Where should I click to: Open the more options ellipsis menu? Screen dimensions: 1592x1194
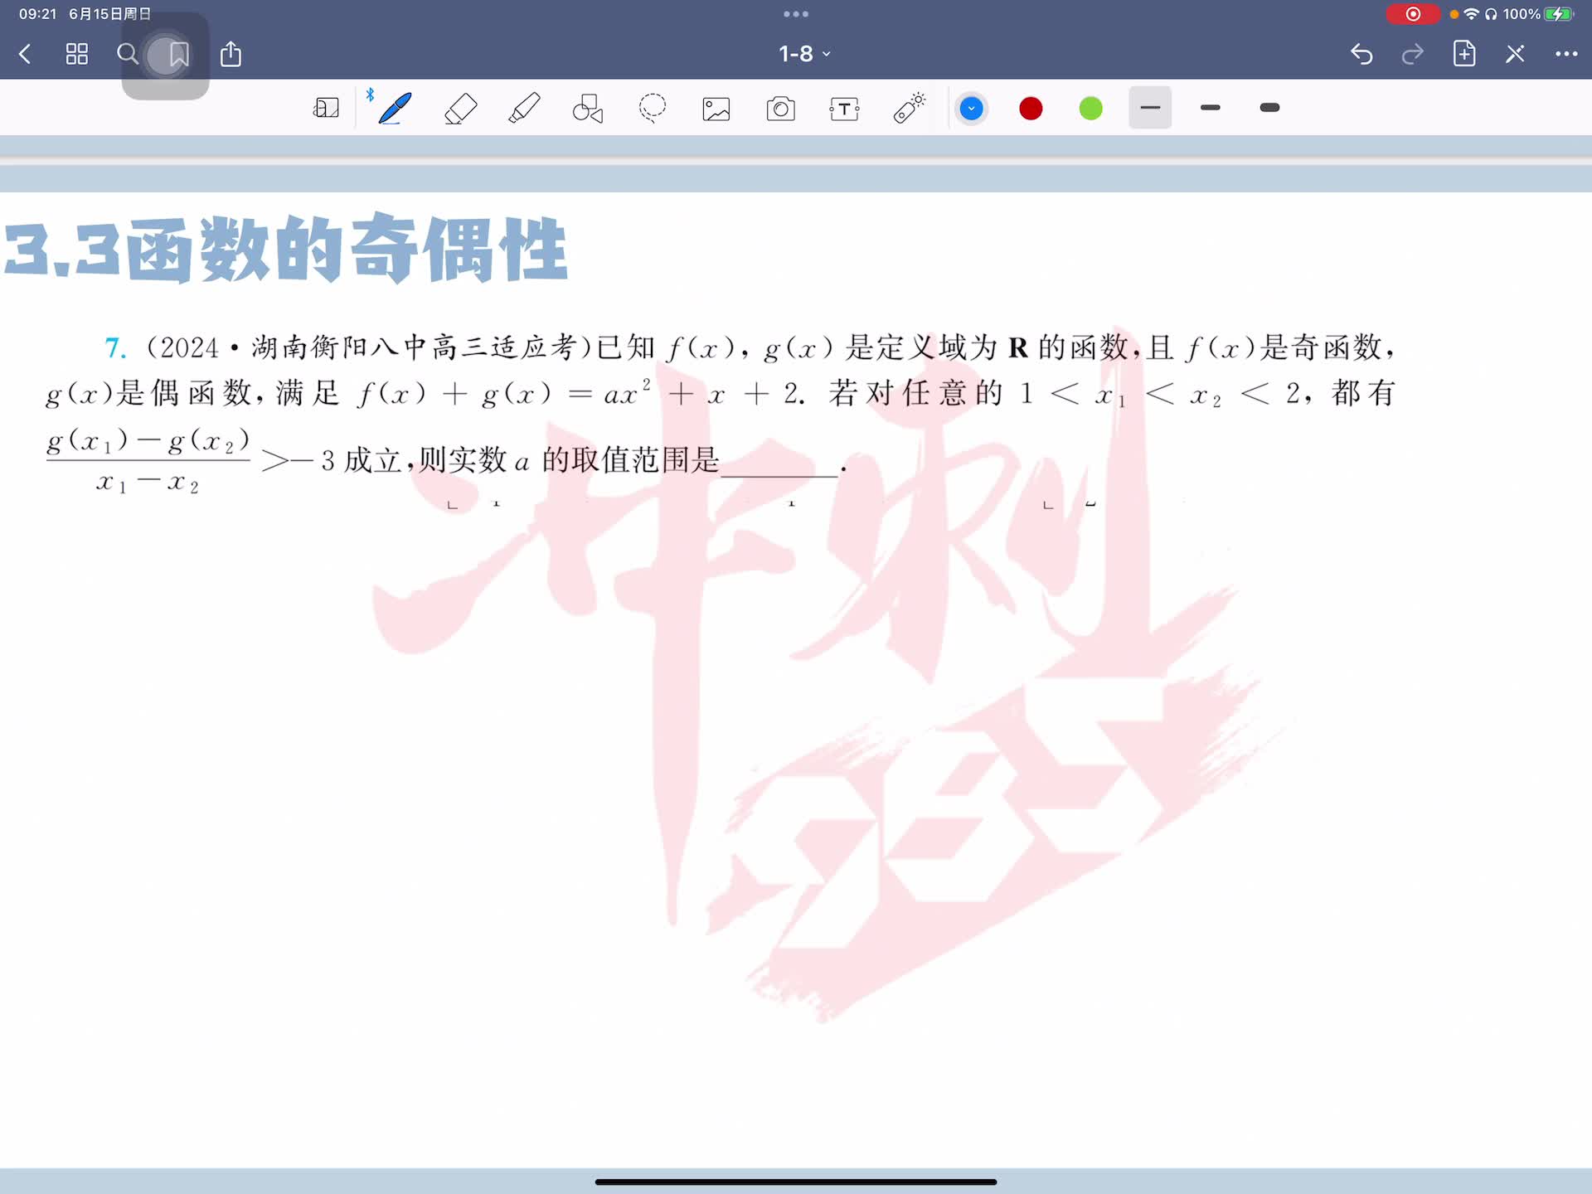(x=1565, y=54)
